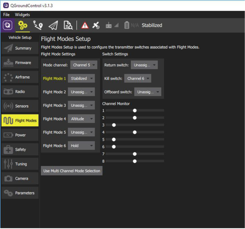Click the Parameters gears icon
The height and width of the screenshot is (229, 245).
click(x=8, y=193)
